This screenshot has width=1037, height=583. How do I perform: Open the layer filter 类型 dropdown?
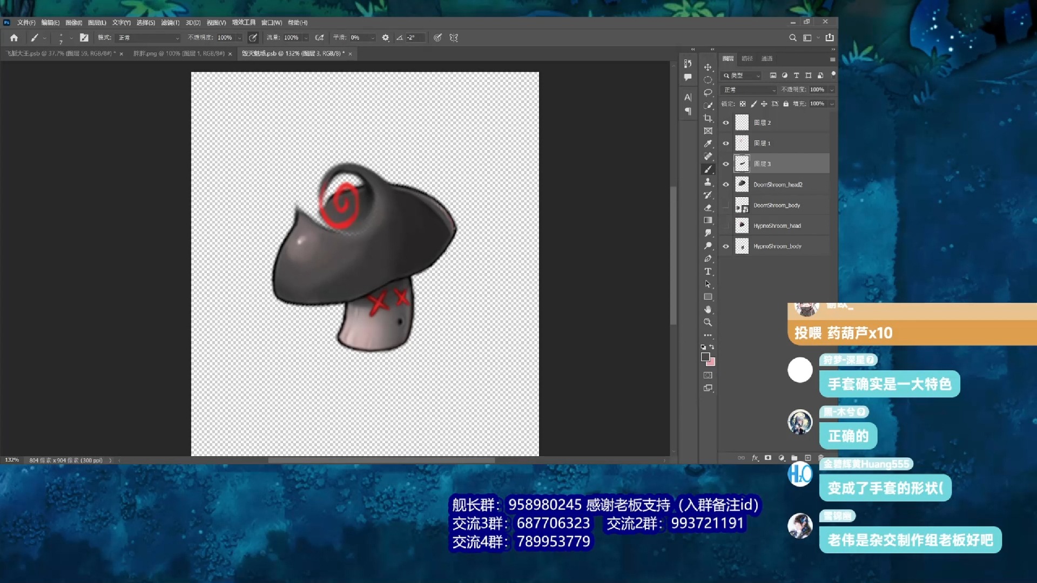point(742,76)
